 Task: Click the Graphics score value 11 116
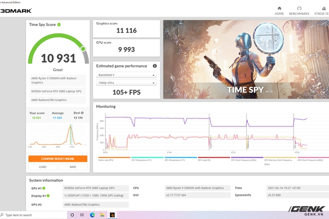click(127, 30)
